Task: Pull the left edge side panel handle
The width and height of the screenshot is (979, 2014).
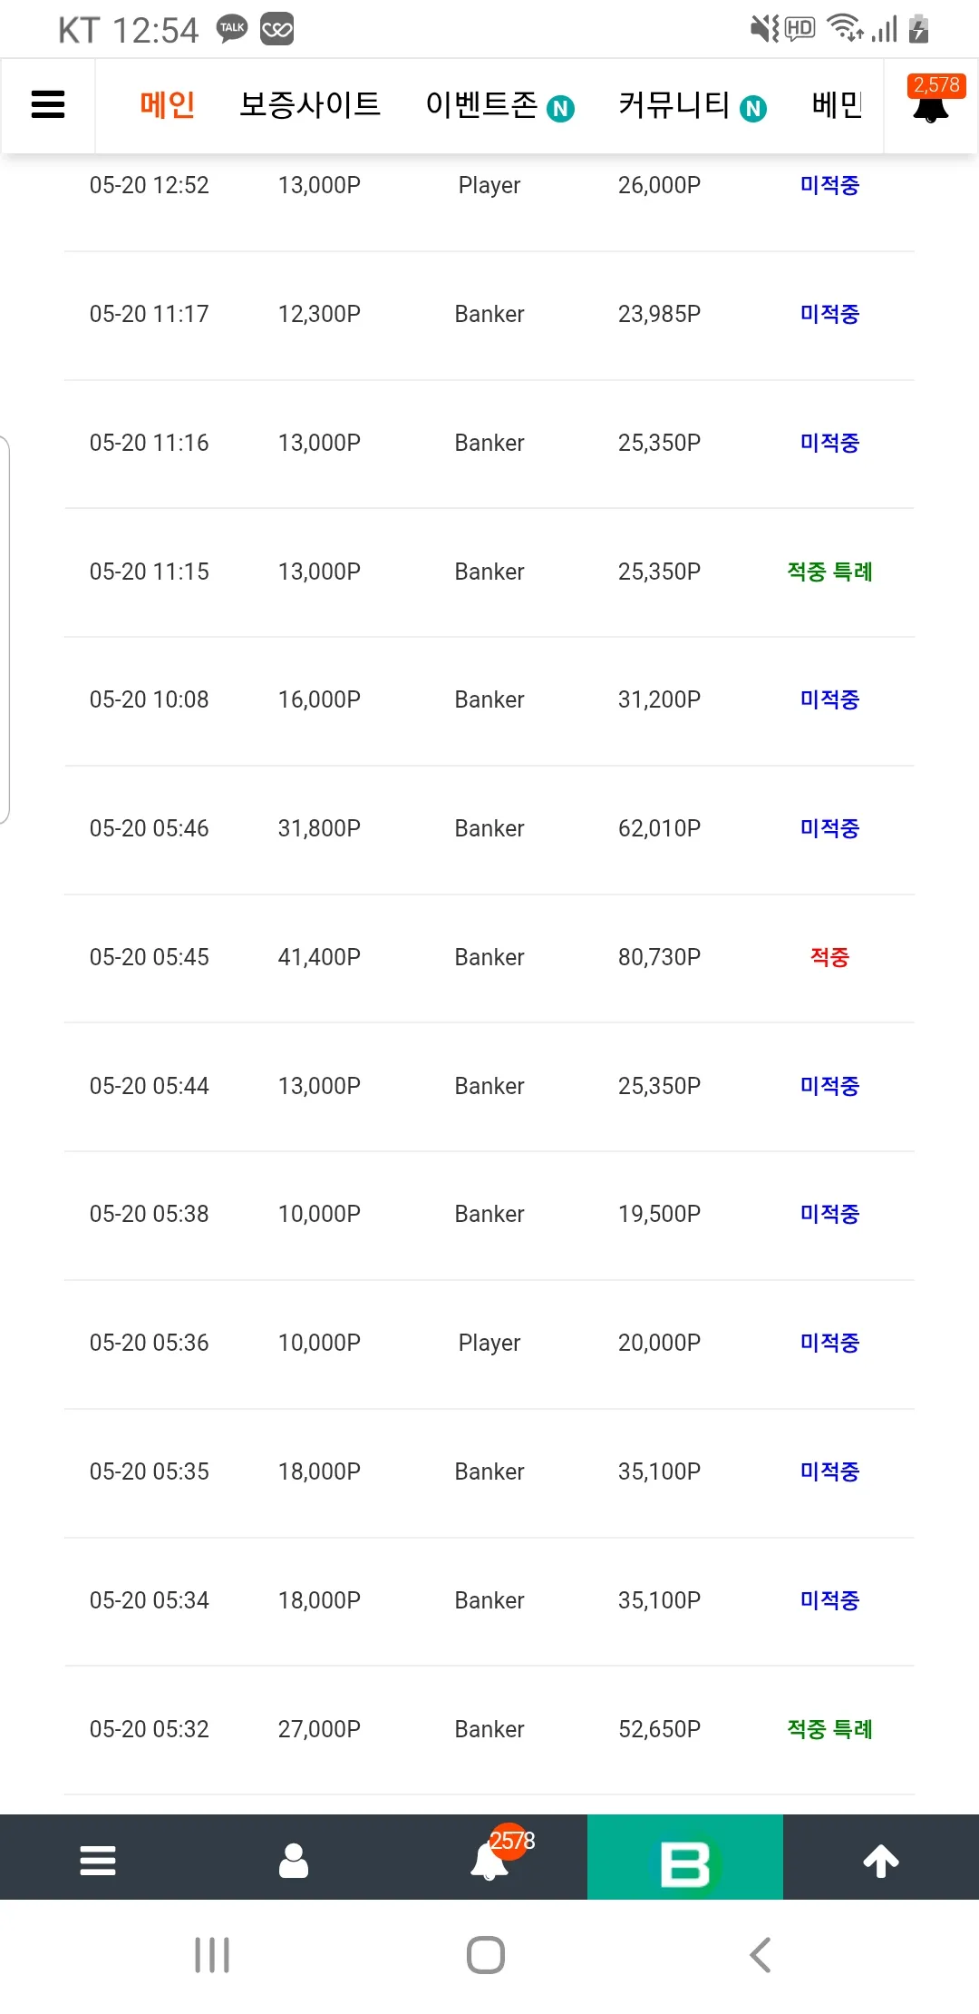Action: (x=5, y=631)
